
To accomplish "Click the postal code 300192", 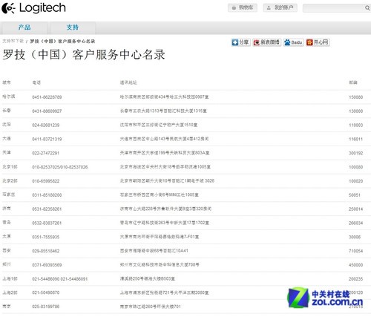I will [355, 153].
